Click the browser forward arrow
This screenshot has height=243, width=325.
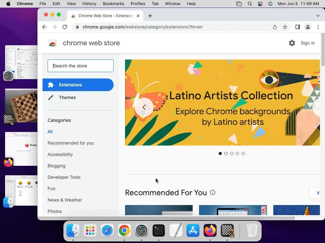tap(55, 27)
